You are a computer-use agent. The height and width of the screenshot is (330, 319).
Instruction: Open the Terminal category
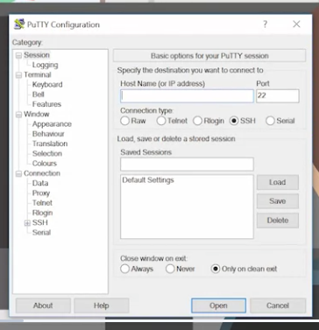(x=38, y=74)
